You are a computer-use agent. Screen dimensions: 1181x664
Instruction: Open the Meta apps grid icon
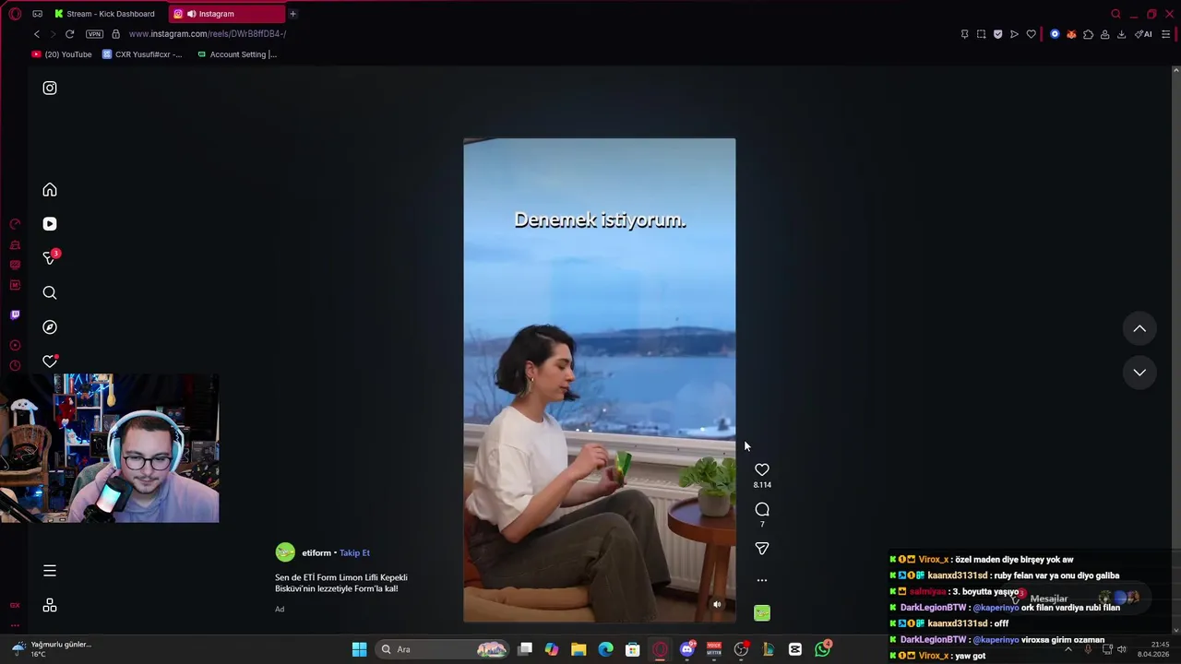(50, 605)
